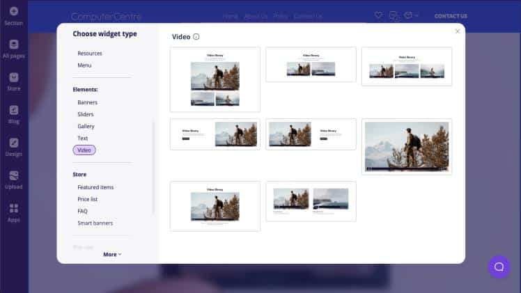Open the Blog sidebar icon
The width and height of the screenshot is (521, 293).
tap(14, 110)
